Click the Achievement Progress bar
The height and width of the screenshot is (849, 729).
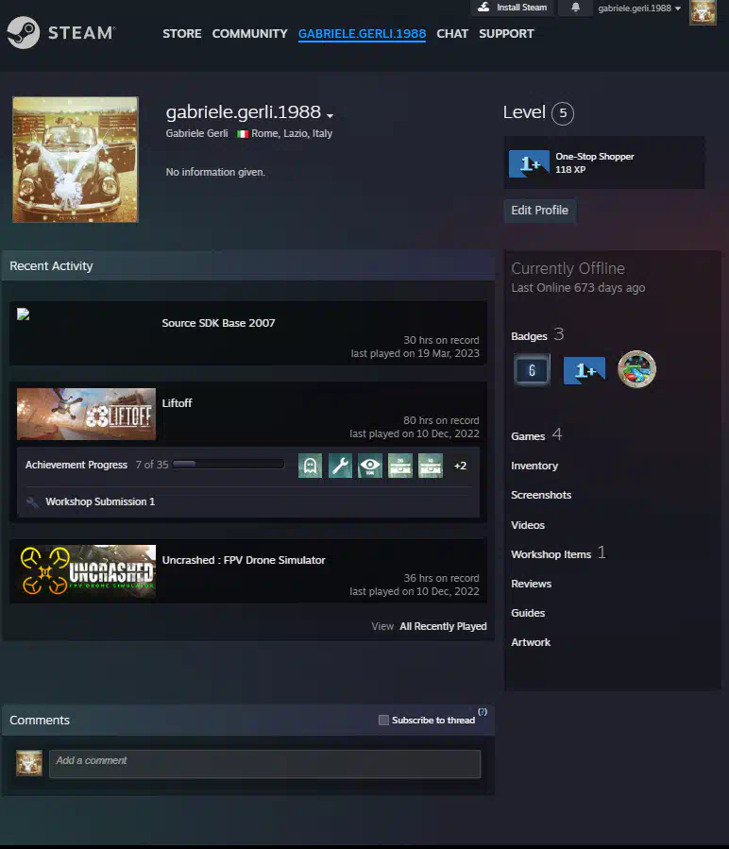[x=229, y=464]
